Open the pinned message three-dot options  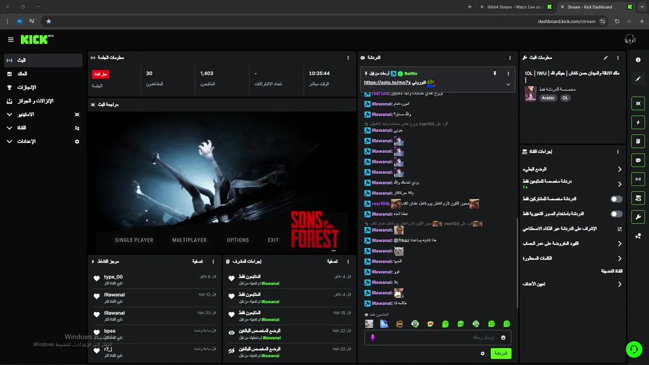pos(508,74)
